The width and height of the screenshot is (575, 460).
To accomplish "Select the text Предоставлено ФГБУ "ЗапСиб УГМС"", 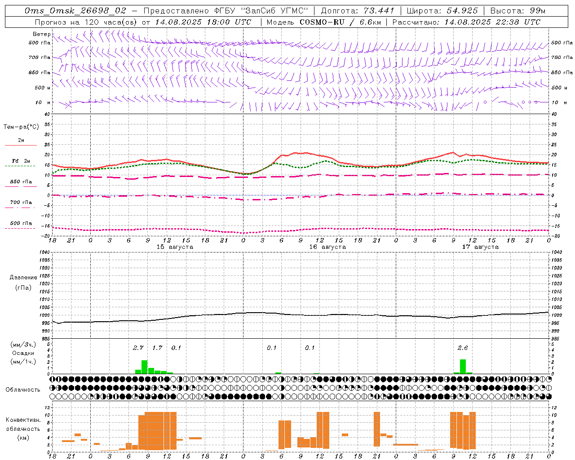I will point(226,10).
